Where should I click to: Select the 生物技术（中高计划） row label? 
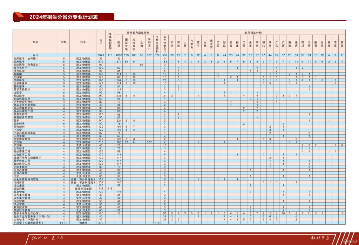point(27,219)
